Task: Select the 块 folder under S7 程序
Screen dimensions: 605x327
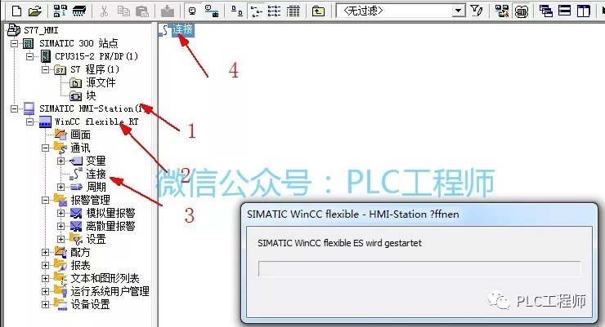Action: coord(91,95)
